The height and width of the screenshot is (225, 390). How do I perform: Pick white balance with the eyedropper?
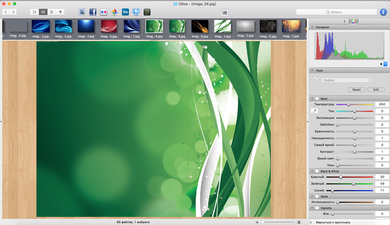(x=315, y=111)
